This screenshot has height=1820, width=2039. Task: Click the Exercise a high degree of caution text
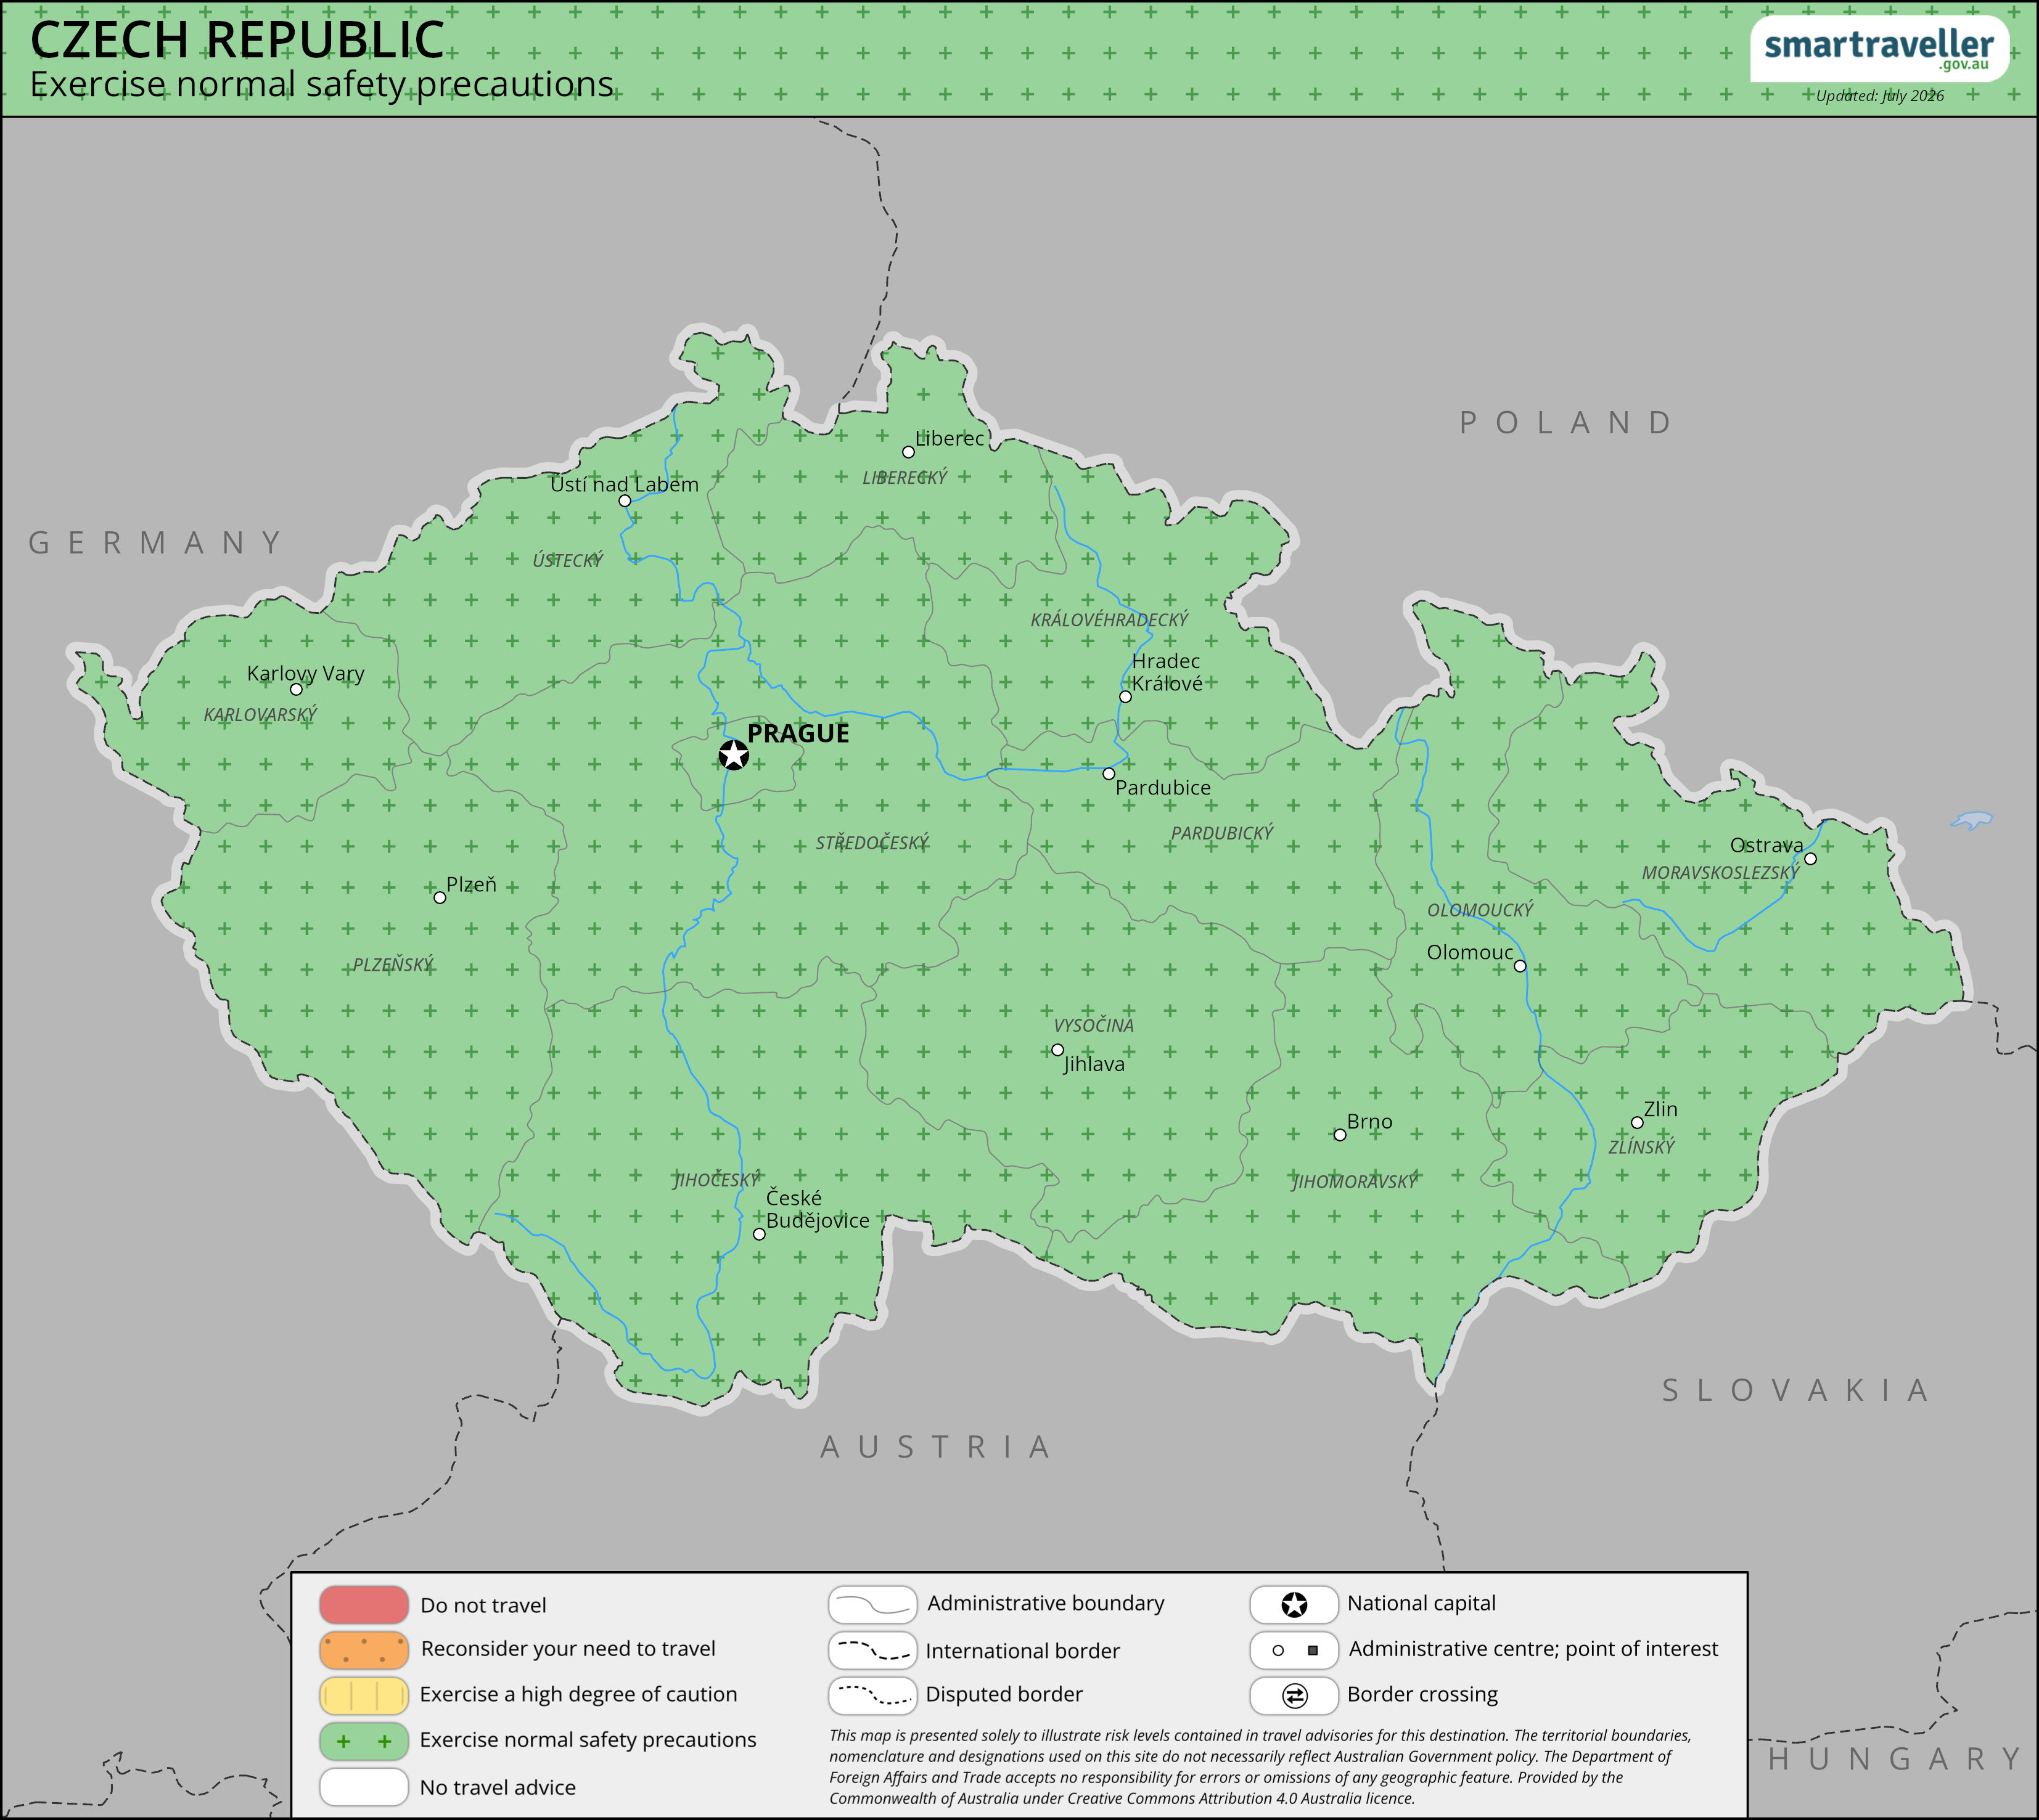[578, 1695]
